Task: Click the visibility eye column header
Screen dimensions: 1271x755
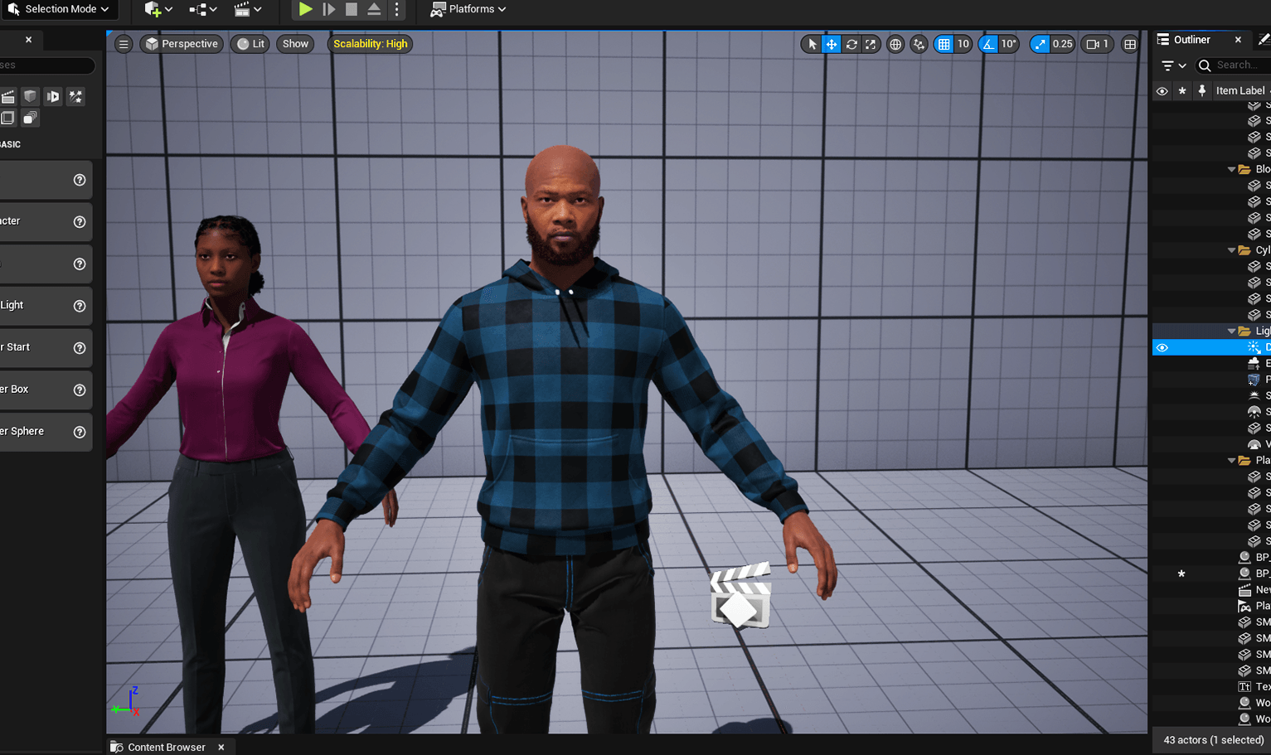Action: tap(1162, 91)
